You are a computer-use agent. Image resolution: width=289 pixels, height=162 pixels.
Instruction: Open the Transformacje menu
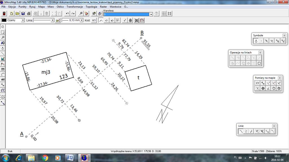tap(75, 7)
